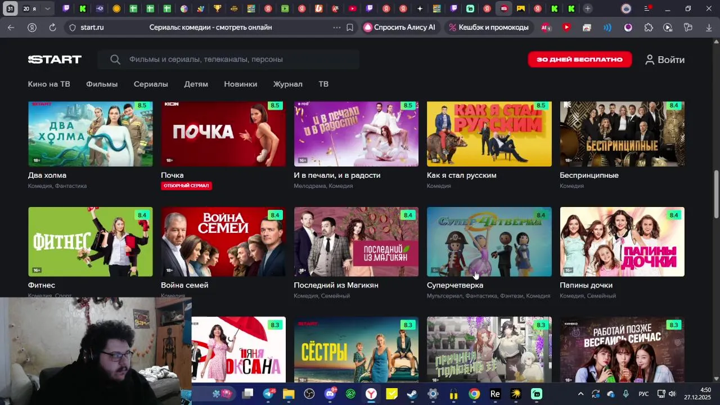
Task: Open Discord from the taskbar
Action: point(330,394)
